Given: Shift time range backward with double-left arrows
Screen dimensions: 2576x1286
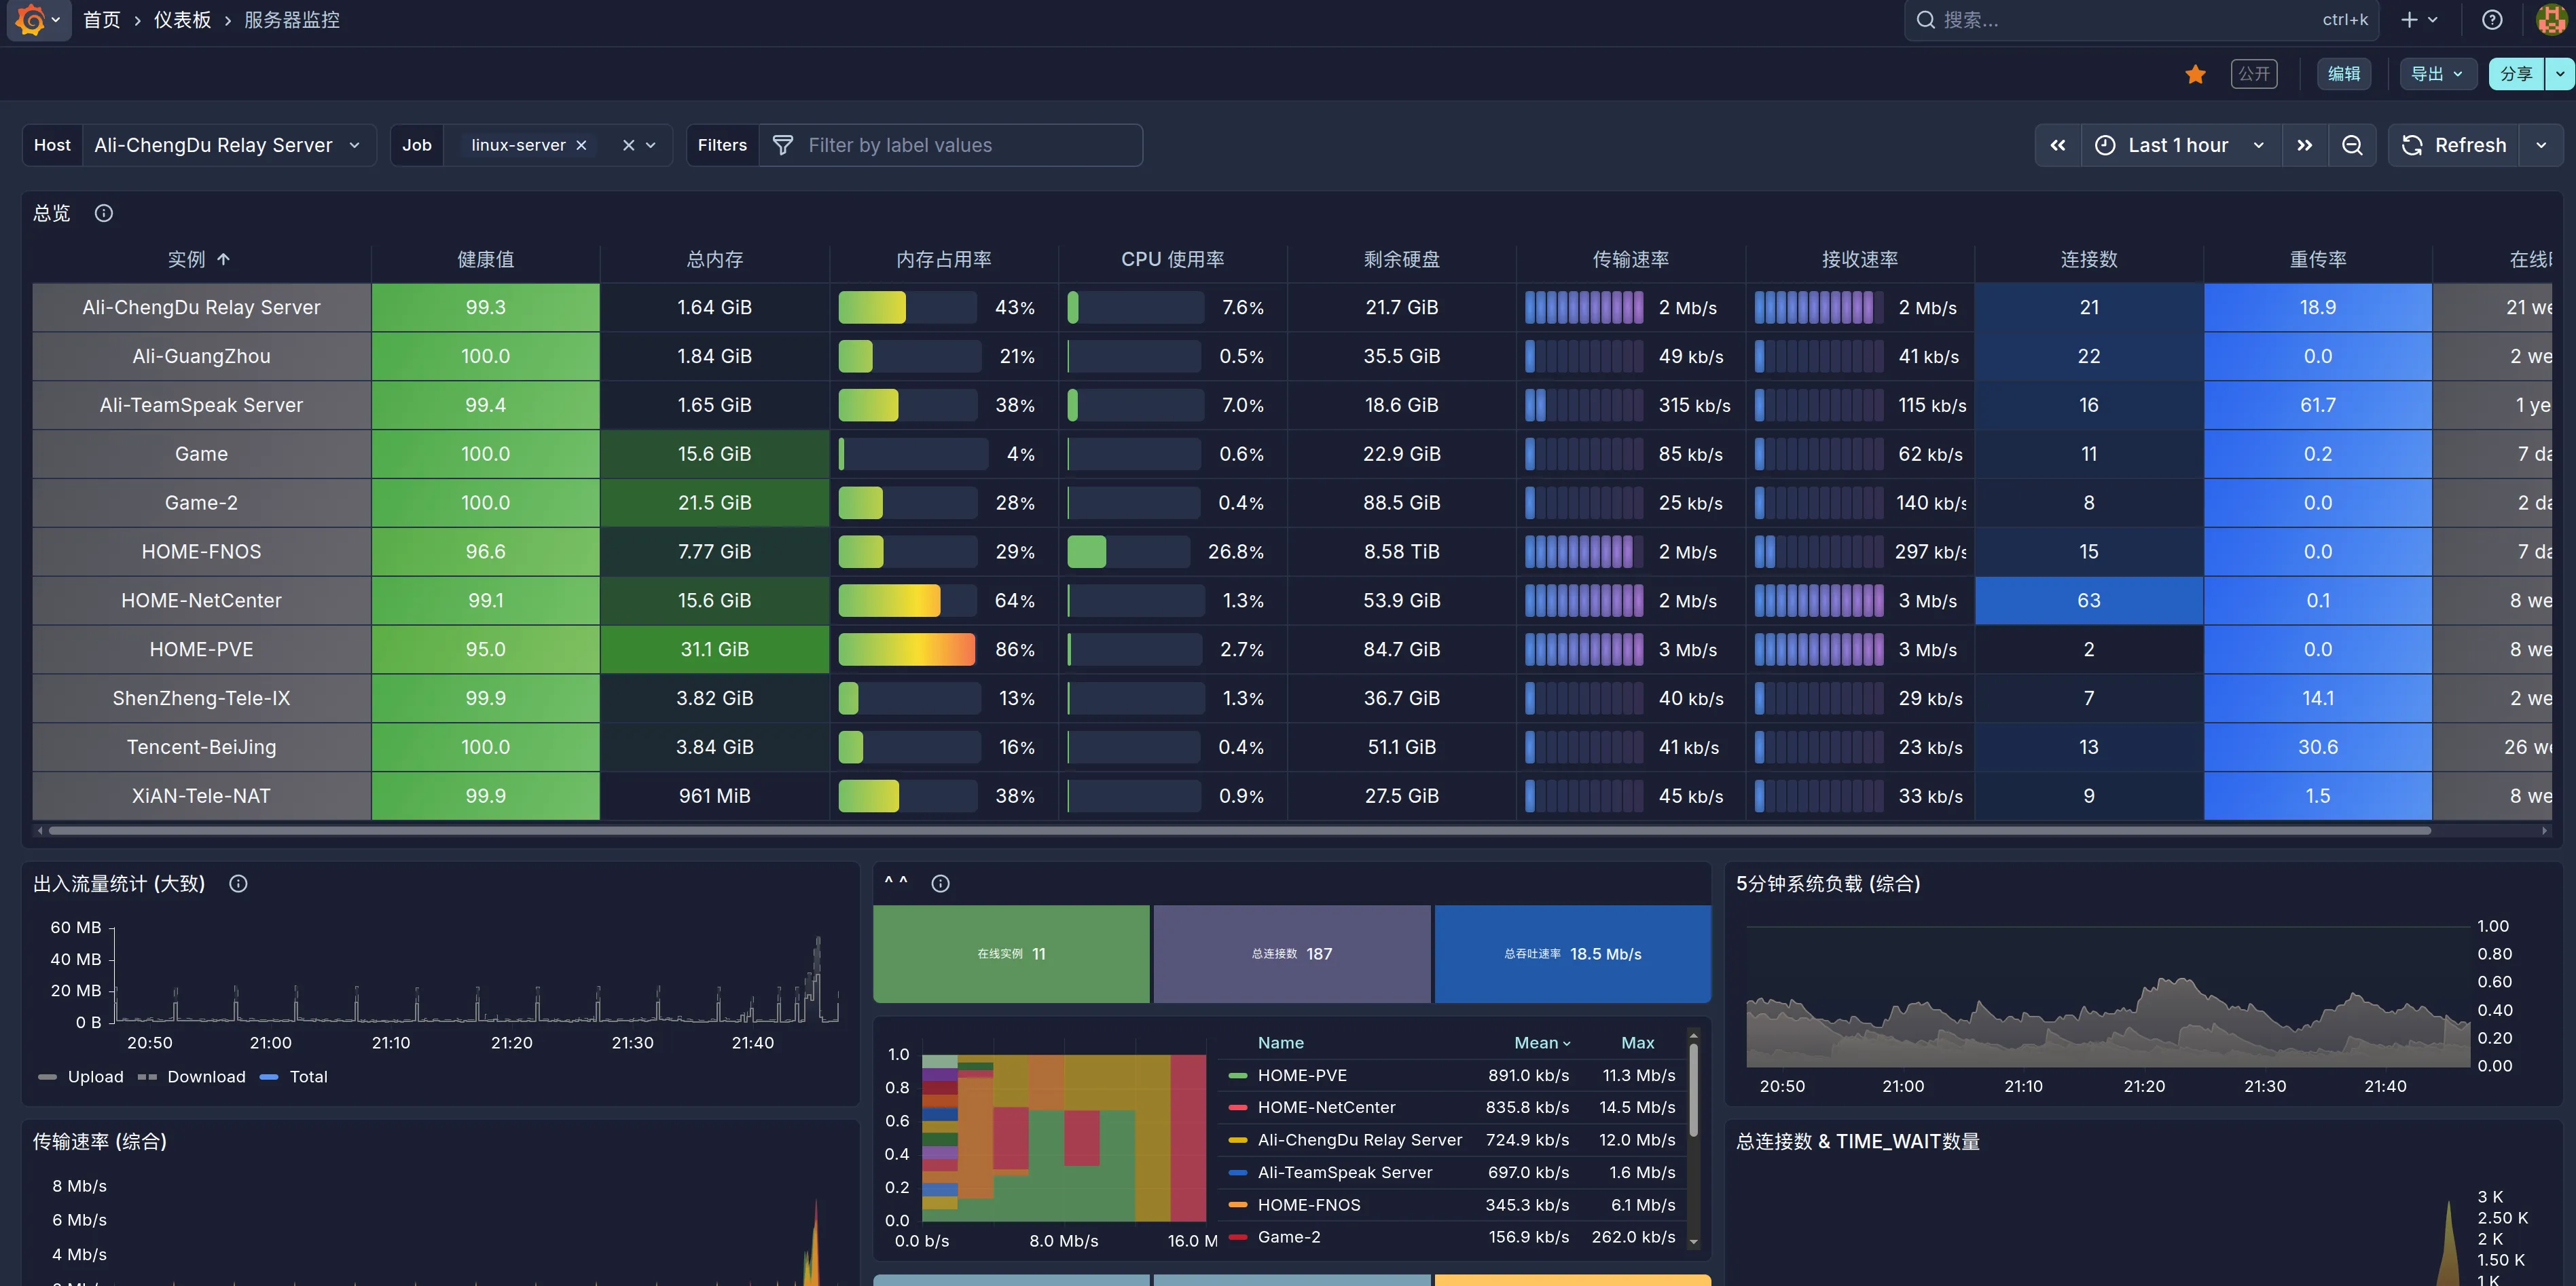Looking at the screenshot, I should coord(2058,146).
